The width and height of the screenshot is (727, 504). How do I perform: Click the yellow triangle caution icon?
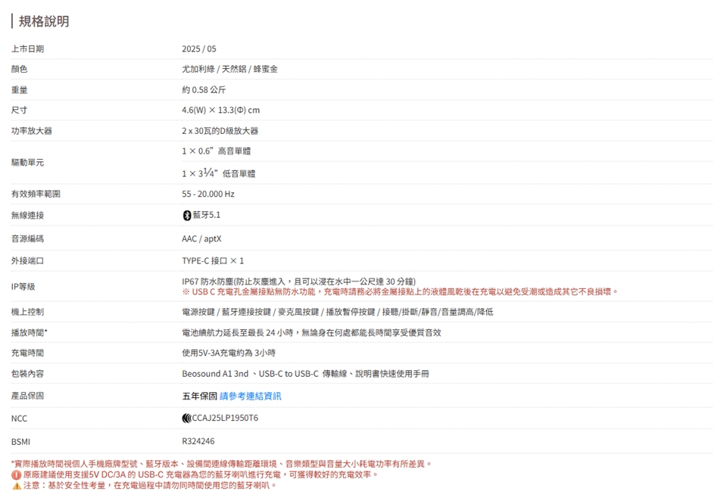click(x=16, y=485)
